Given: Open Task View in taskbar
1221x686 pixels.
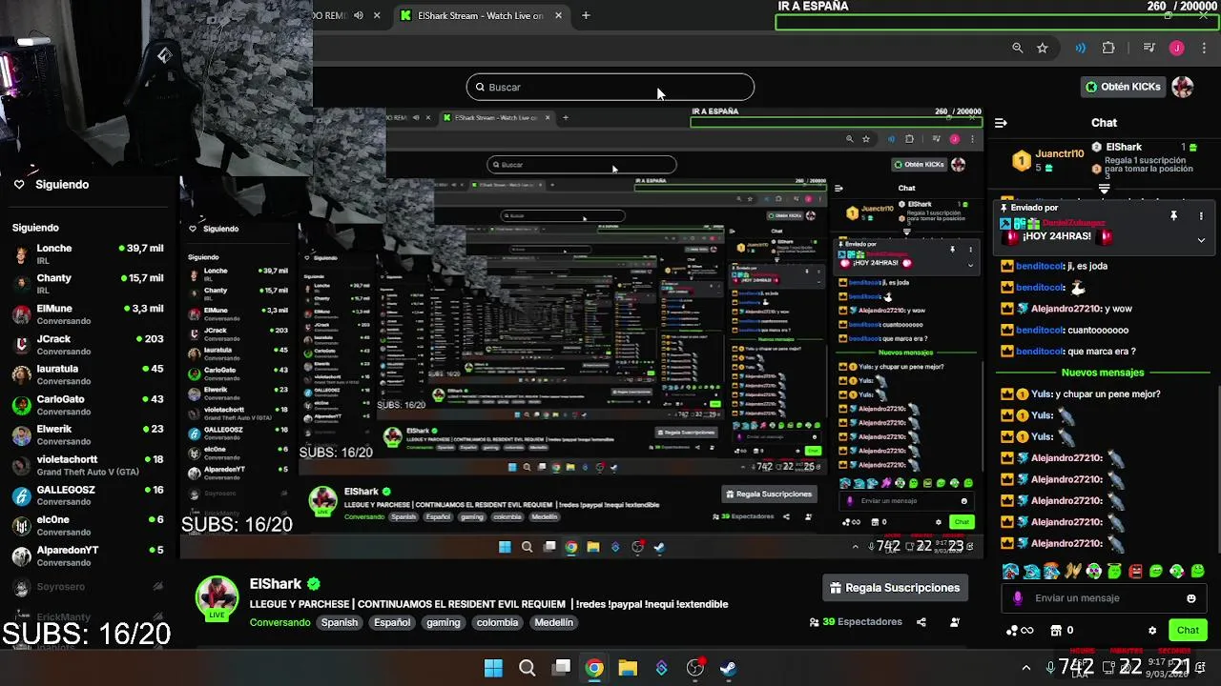Looking at the screenshot, I should pos(562,668).
